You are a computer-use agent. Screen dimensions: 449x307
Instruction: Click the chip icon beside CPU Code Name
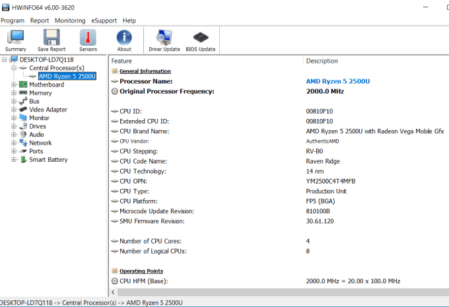click(114, 161)
